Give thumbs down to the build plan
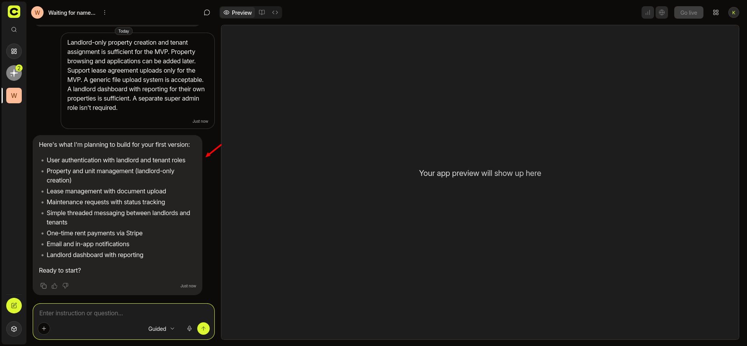This screenshot has height=346, width=747. [65, 286]
